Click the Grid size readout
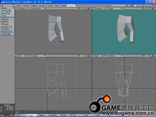The height and width of the screenshot is (117, 156). pyautogui.click(x=7, y=115)
